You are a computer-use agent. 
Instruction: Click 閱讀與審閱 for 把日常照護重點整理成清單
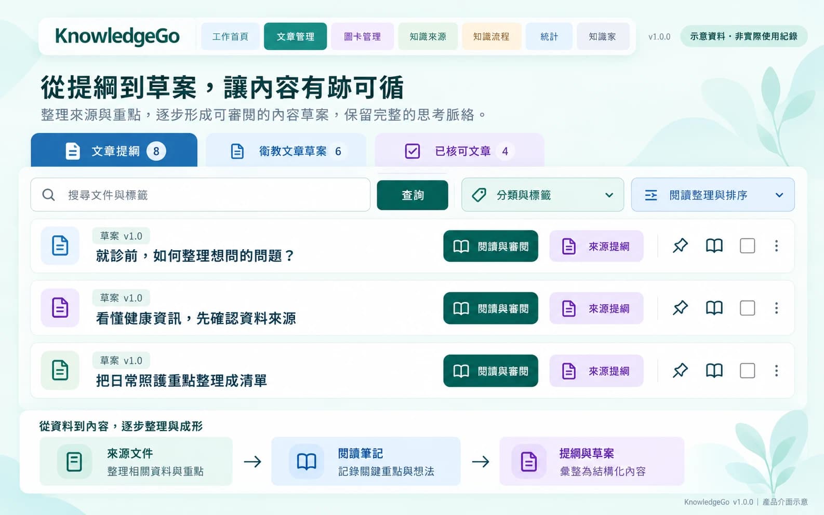[x=490, y=371]
